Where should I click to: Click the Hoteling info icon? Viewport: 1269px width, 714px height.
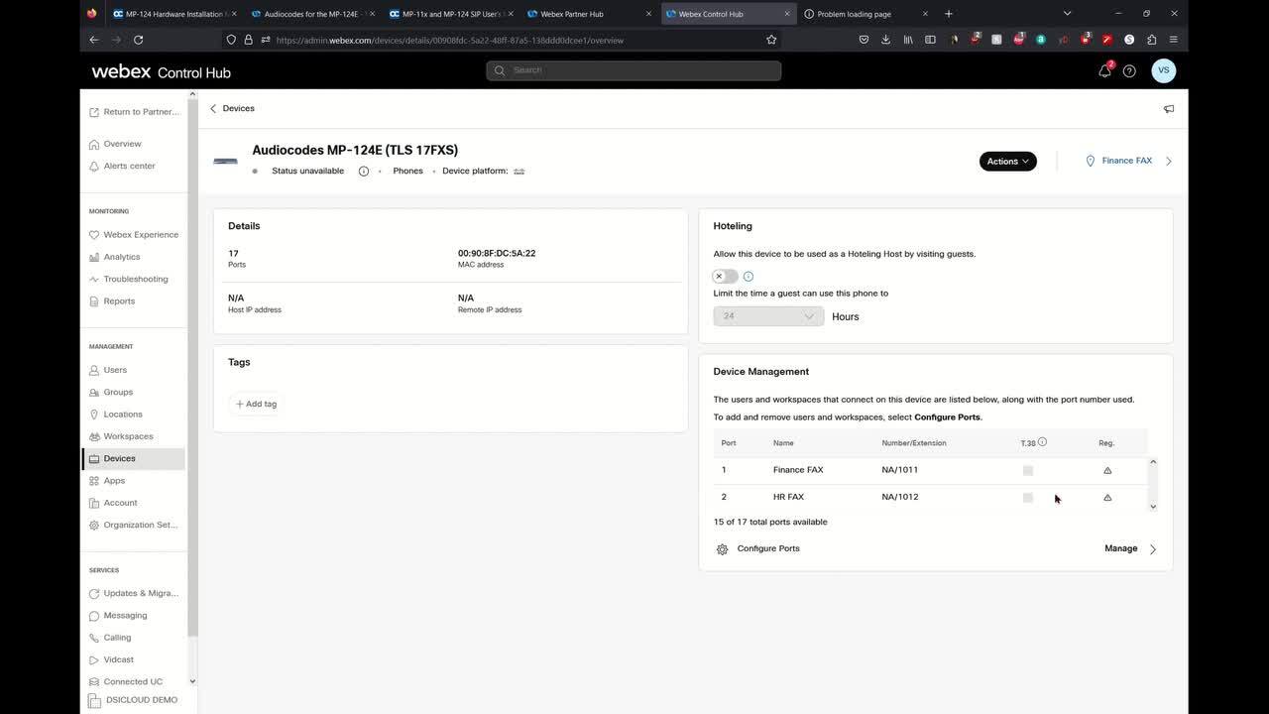pyautogui.click(x=749, y=277)
